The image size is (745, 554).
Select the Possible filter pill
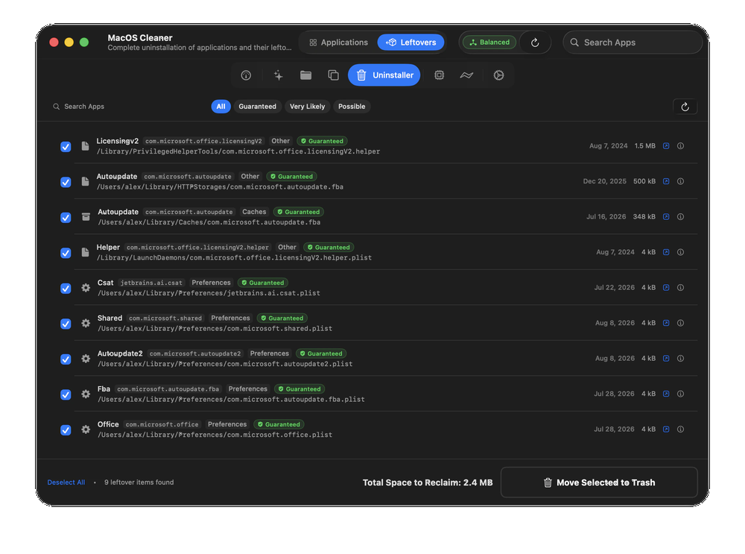tap(352, 107)
